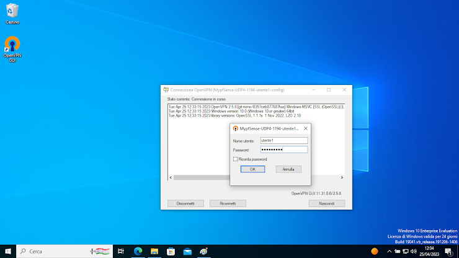Minimize the Connessione OpenVPN window
Screen dimensions: 459x258
click(313, 89)
